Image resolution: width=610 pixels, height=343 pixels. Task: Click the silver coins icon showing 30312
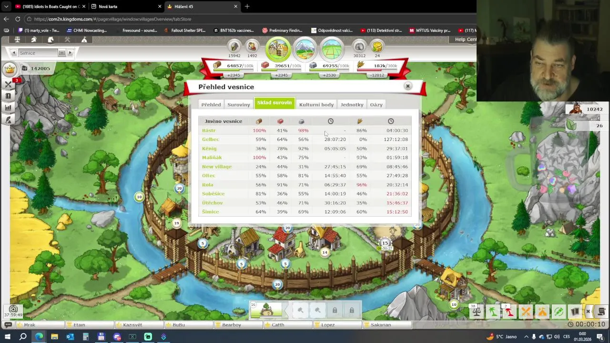[359, 46]
